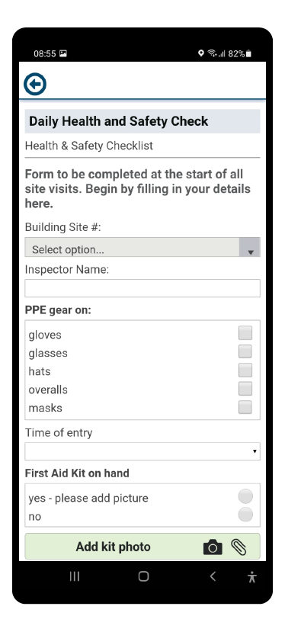This screenshot has width=285, height=632.
Task: Expand the Time of entry dropdown
Action: 142,451
